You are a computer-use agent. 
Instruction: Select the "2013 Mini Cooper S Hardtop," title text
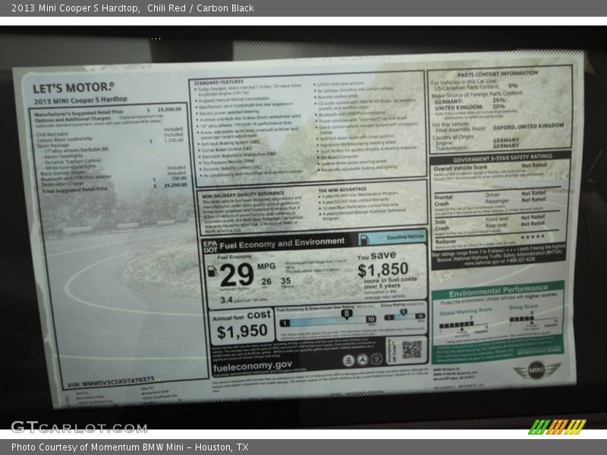76,8
